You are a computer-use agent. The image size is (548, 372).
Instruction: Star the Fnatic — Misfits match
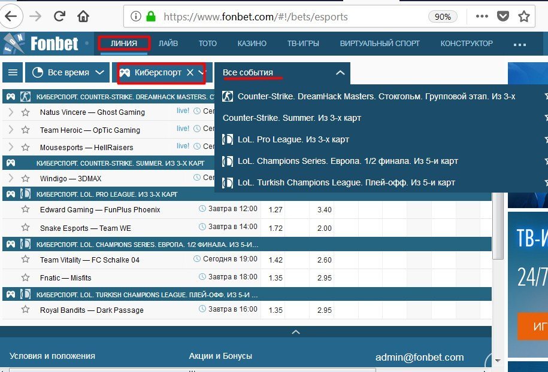tap(26, 278)
